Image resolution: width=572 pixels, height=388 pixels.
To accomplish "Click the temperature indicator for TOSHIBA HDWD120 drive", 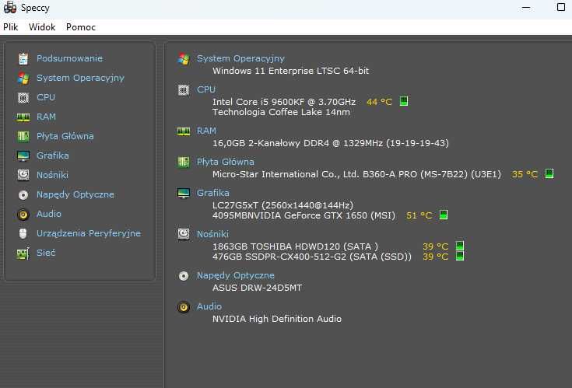I will coord(460,246).
